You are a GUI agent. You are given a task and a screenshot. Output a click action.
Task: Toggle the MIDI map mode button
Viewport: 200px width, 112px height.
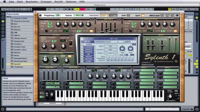tap(181, 9)
